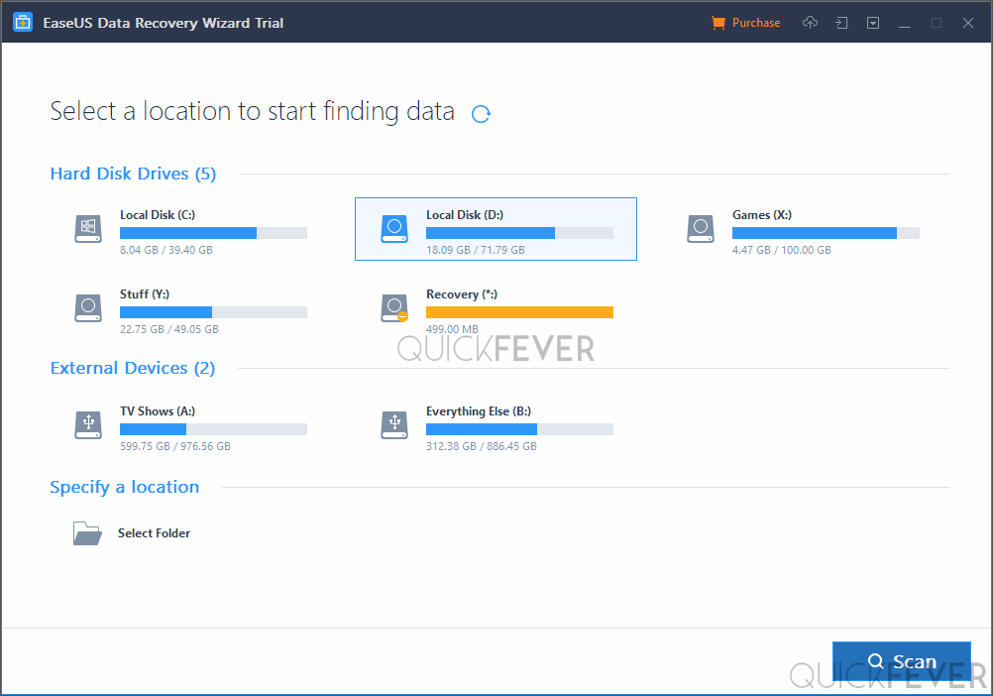993x696 pixels.
Task: Open the title bar dropdown menu icon
Action: (x=873, y=23)
